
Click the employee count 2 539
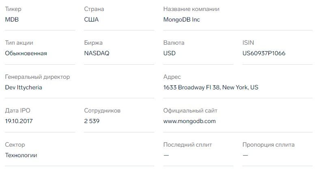click(x=92, y=121)
